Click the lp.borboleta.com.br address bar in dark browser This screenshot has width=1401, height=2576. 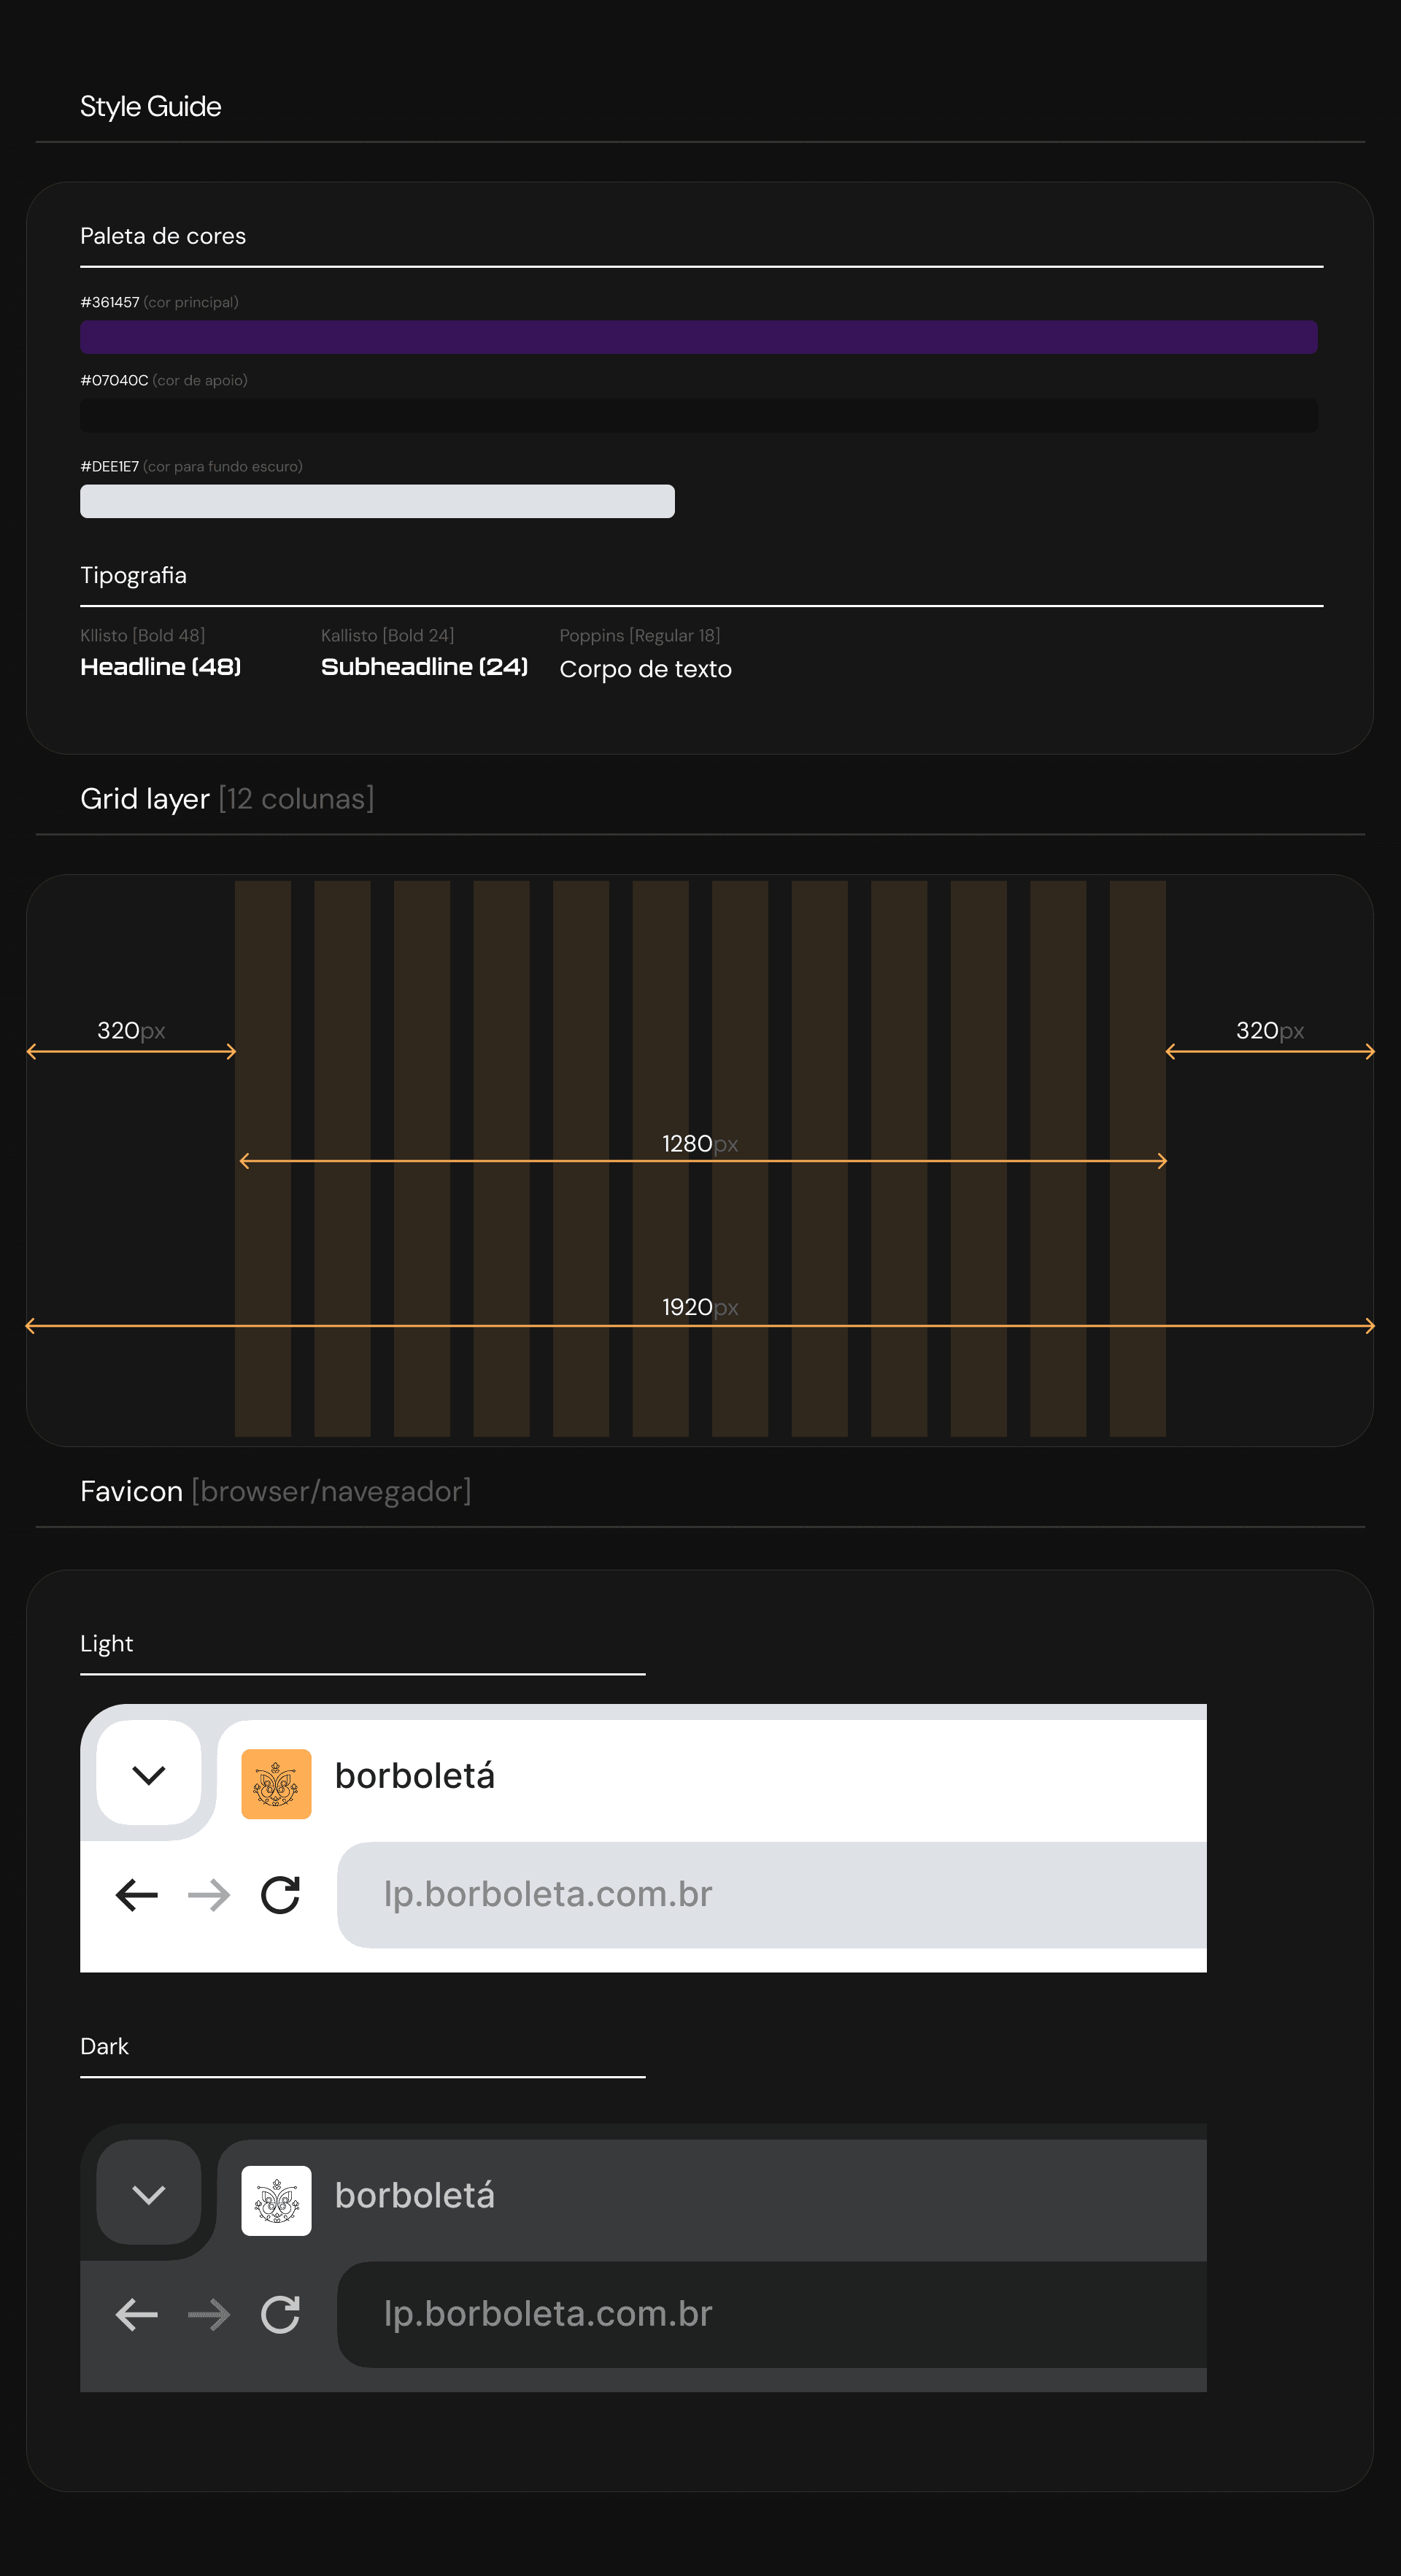click(772, 2313)
